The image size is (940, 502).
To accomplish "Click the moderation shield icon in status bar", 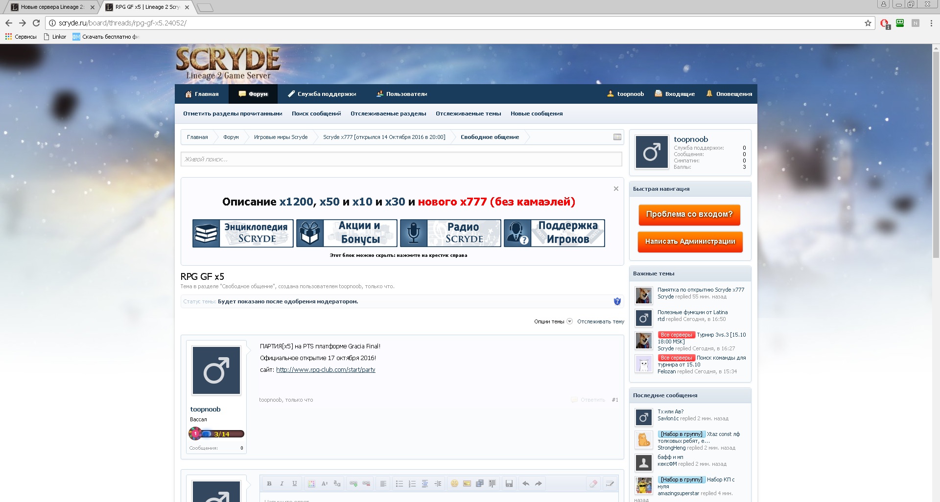I will (617, 301).
